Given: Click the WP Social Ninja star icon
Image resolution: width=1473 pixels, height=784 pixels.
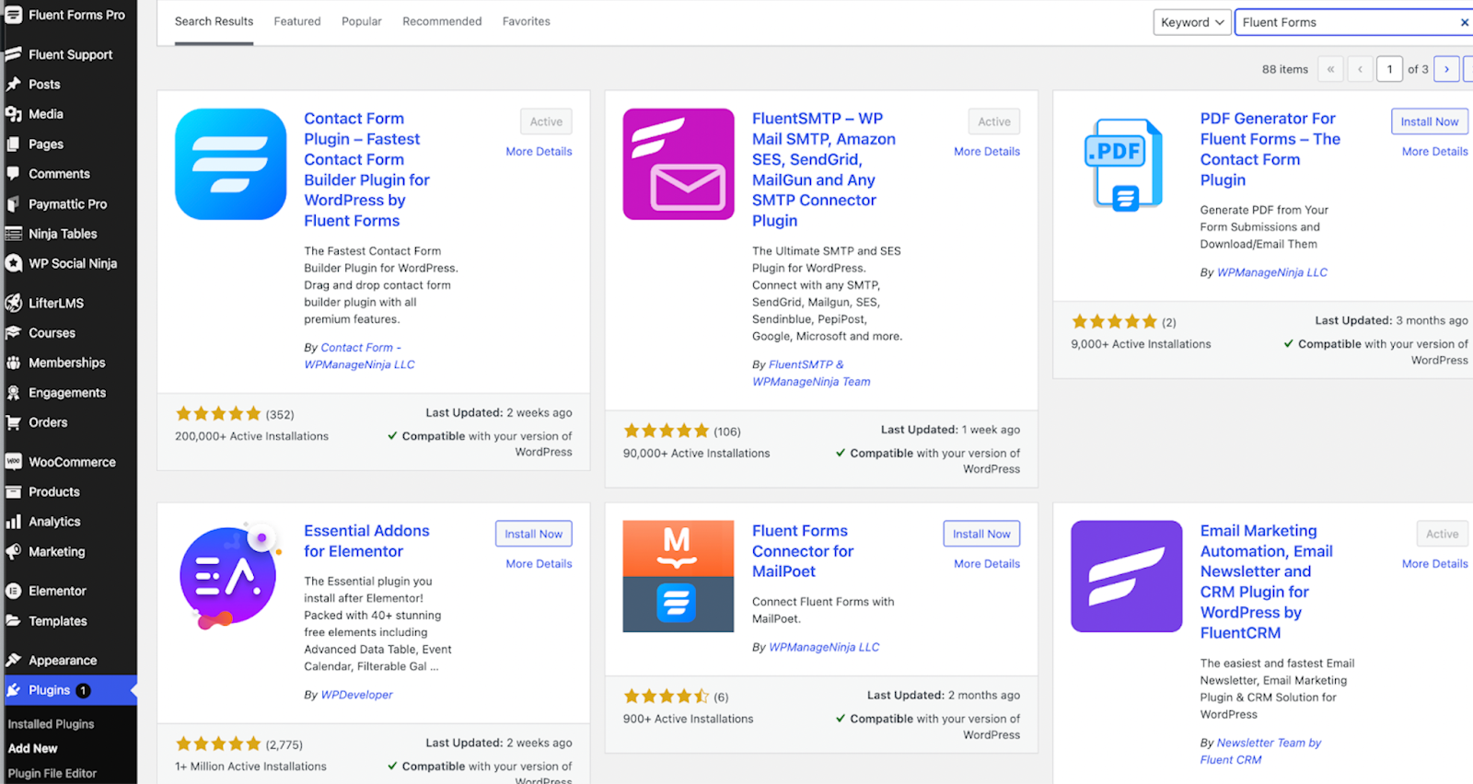Looking at the screenshot, I should (x=13, y=263).
